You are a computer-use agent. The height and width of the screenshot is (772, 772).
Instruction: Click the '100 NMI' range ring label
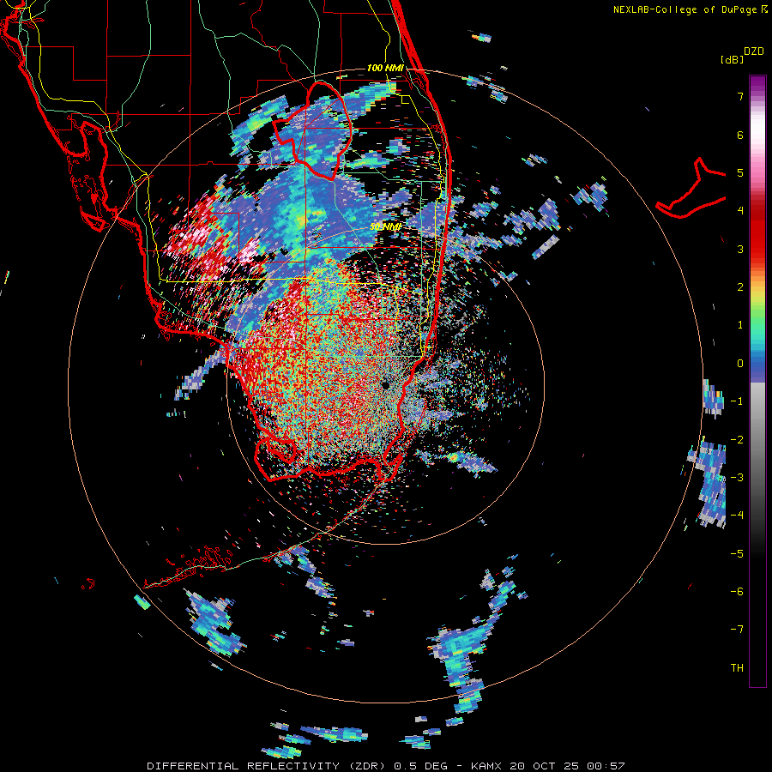tap(385, 68)
